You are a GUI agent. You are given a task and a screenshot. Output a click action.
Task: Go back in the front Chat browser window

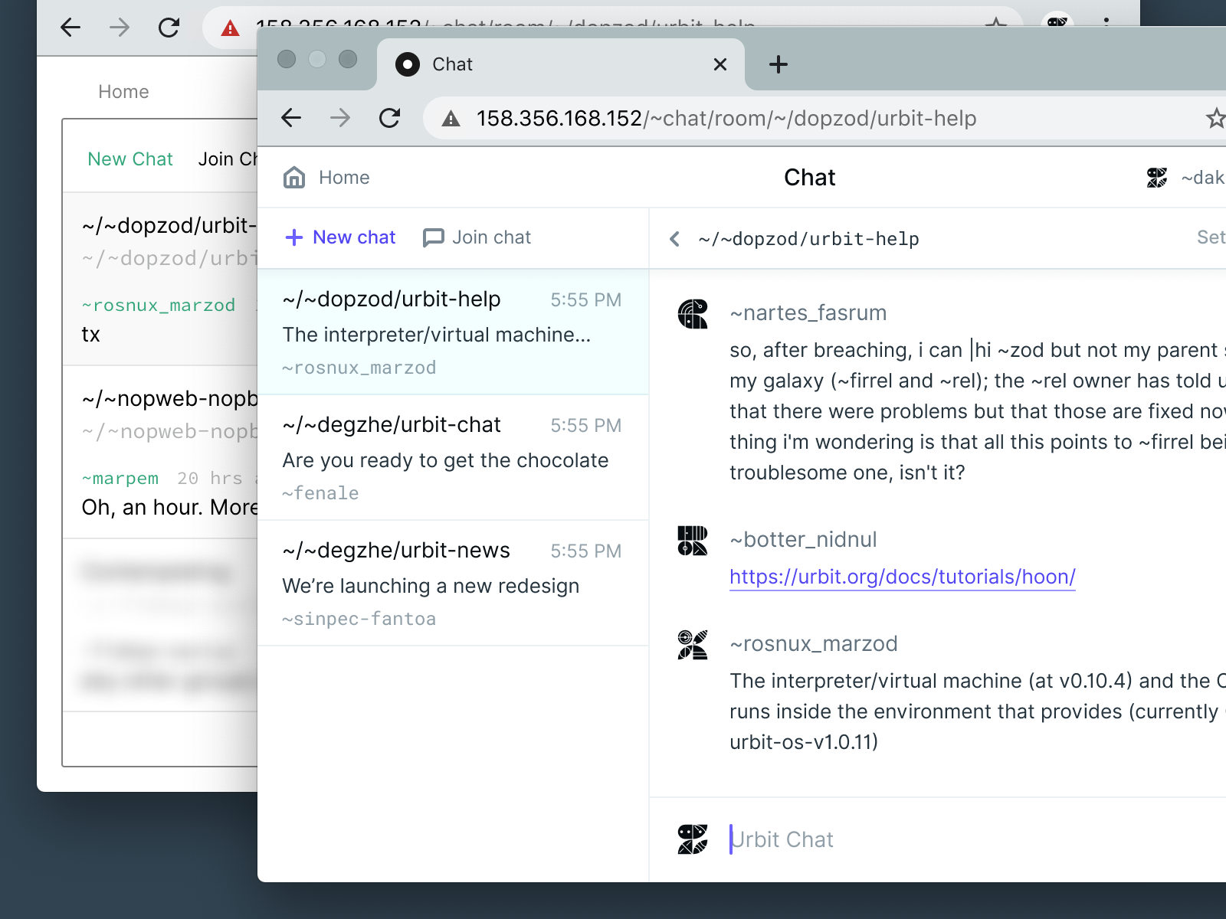point(291,118)
